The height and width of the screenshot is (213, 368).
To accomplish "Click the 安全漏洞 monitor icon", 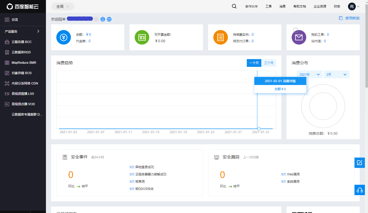I will 216,157.
